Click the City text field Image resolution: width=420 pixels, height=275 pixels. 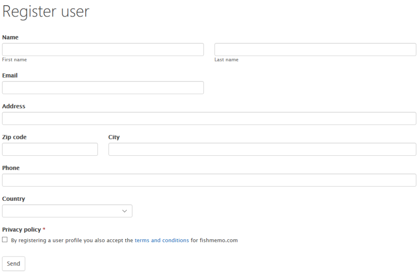tap(262, 149)
